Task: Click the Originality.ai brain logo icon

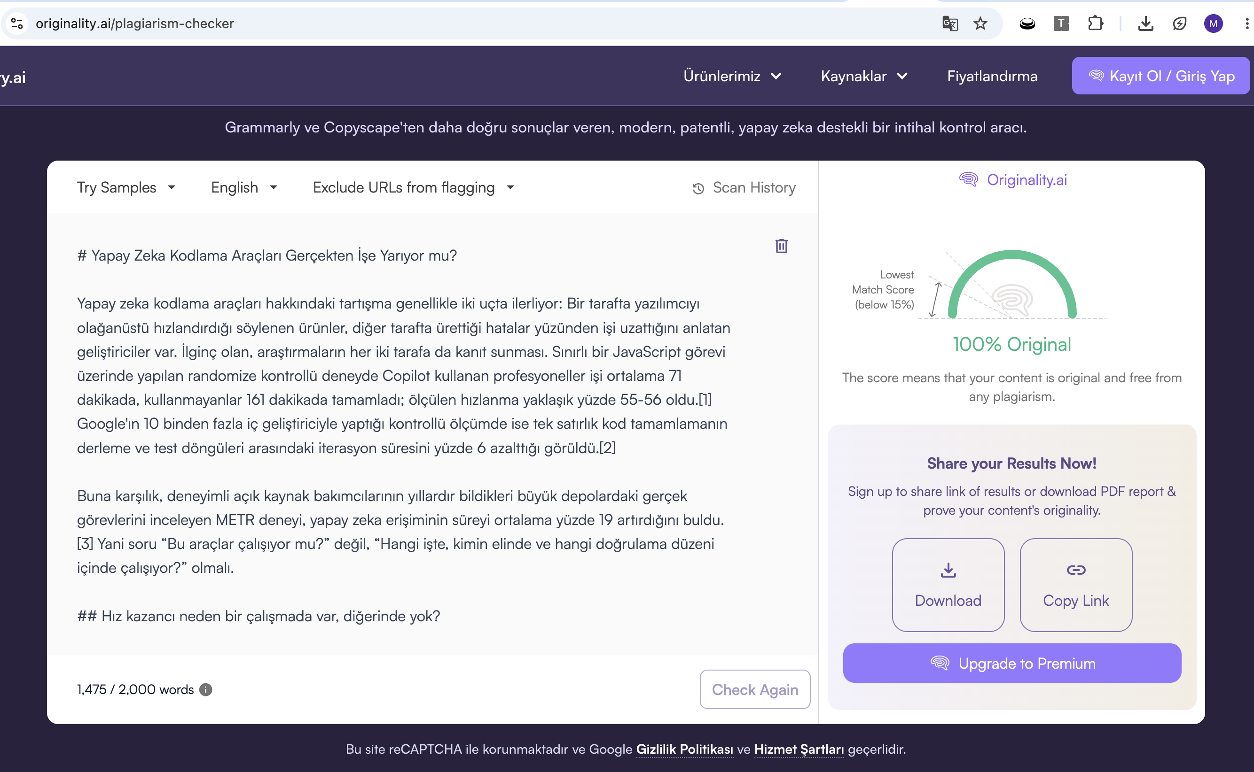Action: 968,180
